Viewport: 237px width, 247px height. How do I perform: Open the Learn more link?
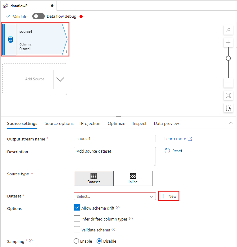(178, 139)
